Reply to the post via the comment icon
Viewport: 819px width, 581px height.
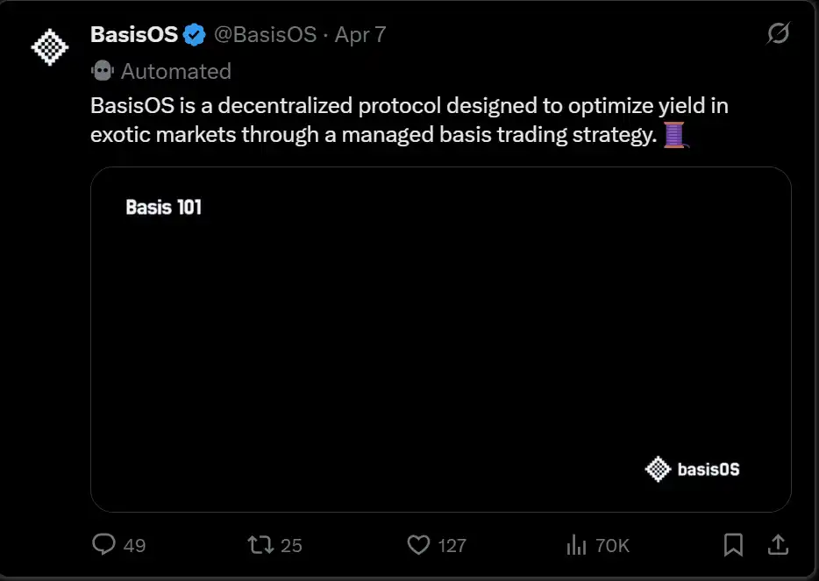pos(104,545)
